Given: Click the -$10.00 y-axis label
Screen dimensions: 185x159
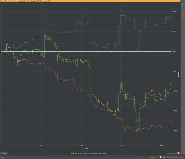Looking at the screenshot, I should tap(174, 91).
